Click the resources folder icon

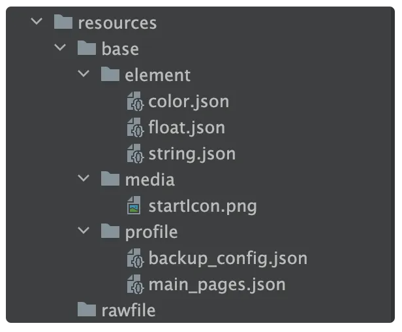[63, 23]
